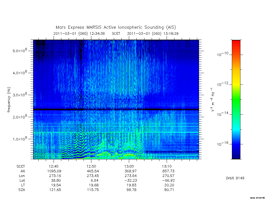Viewport: 265px width, 199px height.
Task: Click the red top of the colorbar
Action: click(236, 43)
